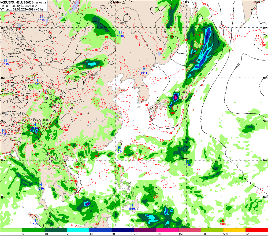Image resolution: width=268 pixels, height=236 pixels.
Task: Click the header text "NCEP/GFS: MSLP, 850T, 6h úrkoma"
Action: pos(23,2)
